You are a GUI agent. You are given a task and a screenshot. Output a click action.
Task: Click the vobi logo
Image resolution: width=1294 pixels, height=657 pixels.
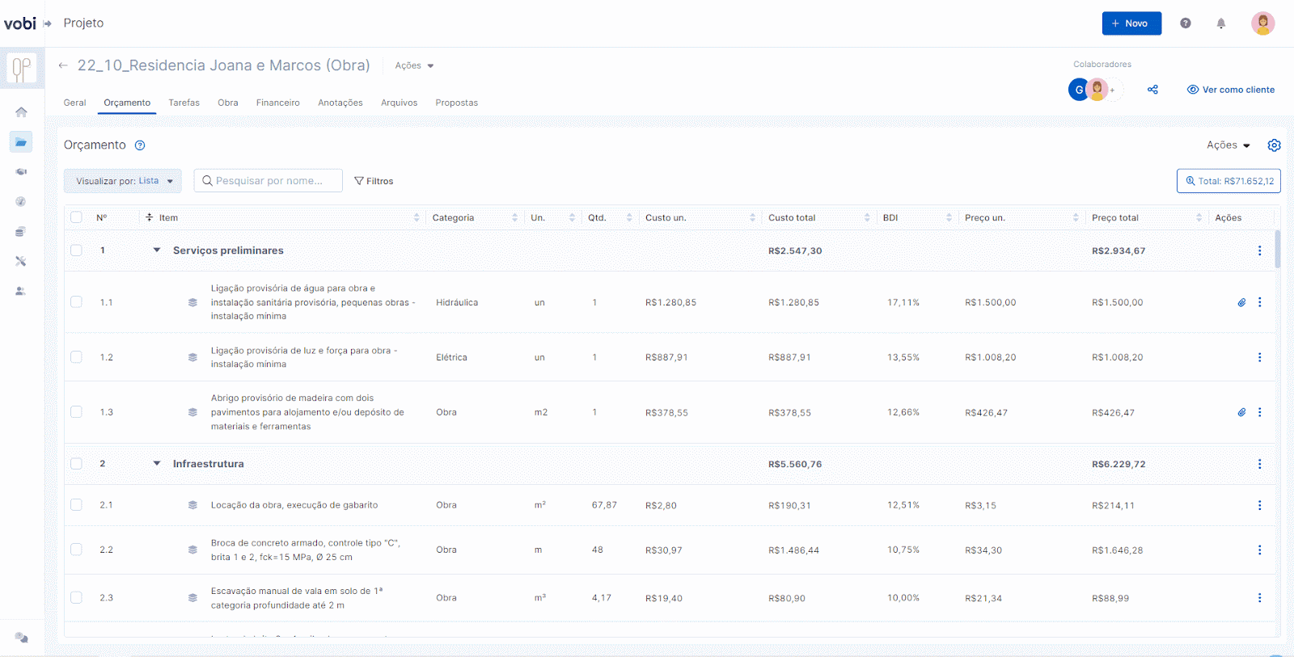click(x=20, y=23)
